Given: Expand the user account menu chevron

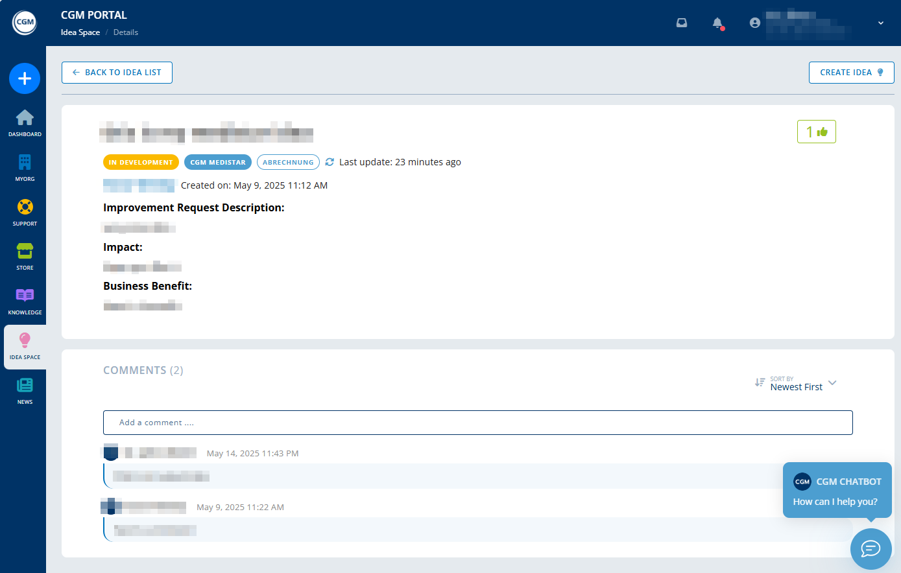Looking at the screenshot, I should (x=881, y=23).
